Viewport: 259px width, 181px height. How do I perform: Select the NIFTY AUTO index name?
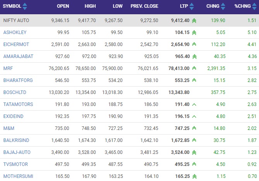tap(16, 20)
